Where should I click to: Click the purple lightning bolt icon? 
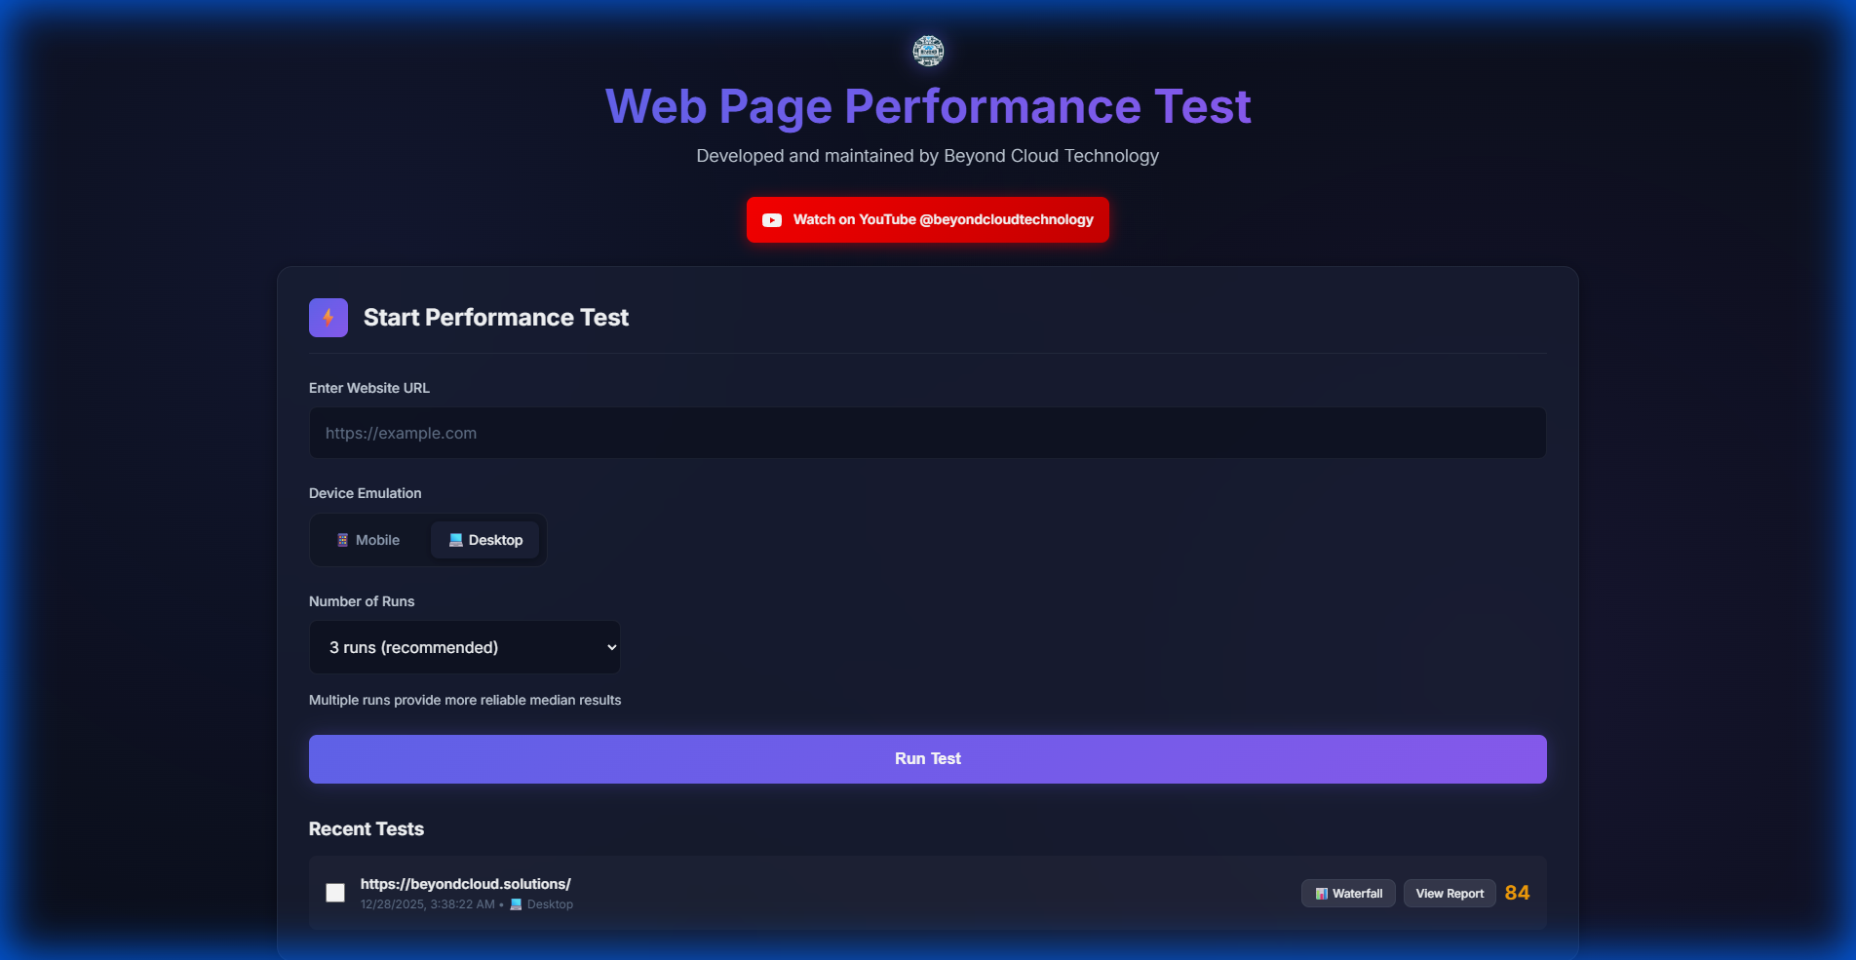click(x=328, y=317)
